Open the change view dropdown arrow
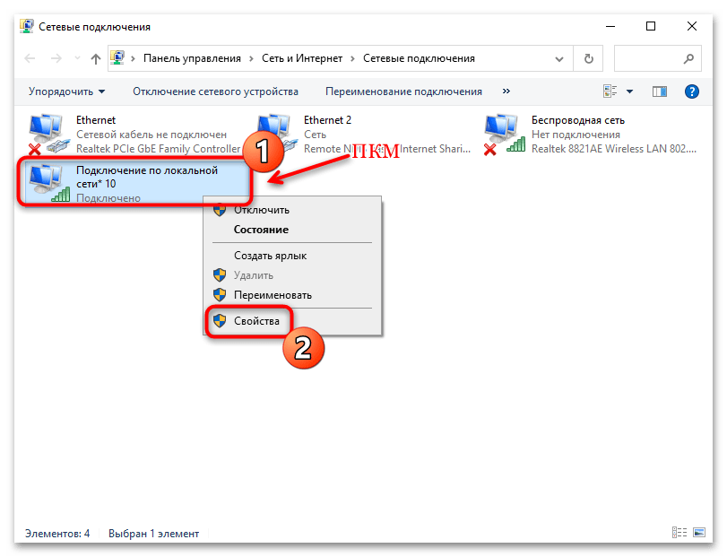 tap(629, 91)
